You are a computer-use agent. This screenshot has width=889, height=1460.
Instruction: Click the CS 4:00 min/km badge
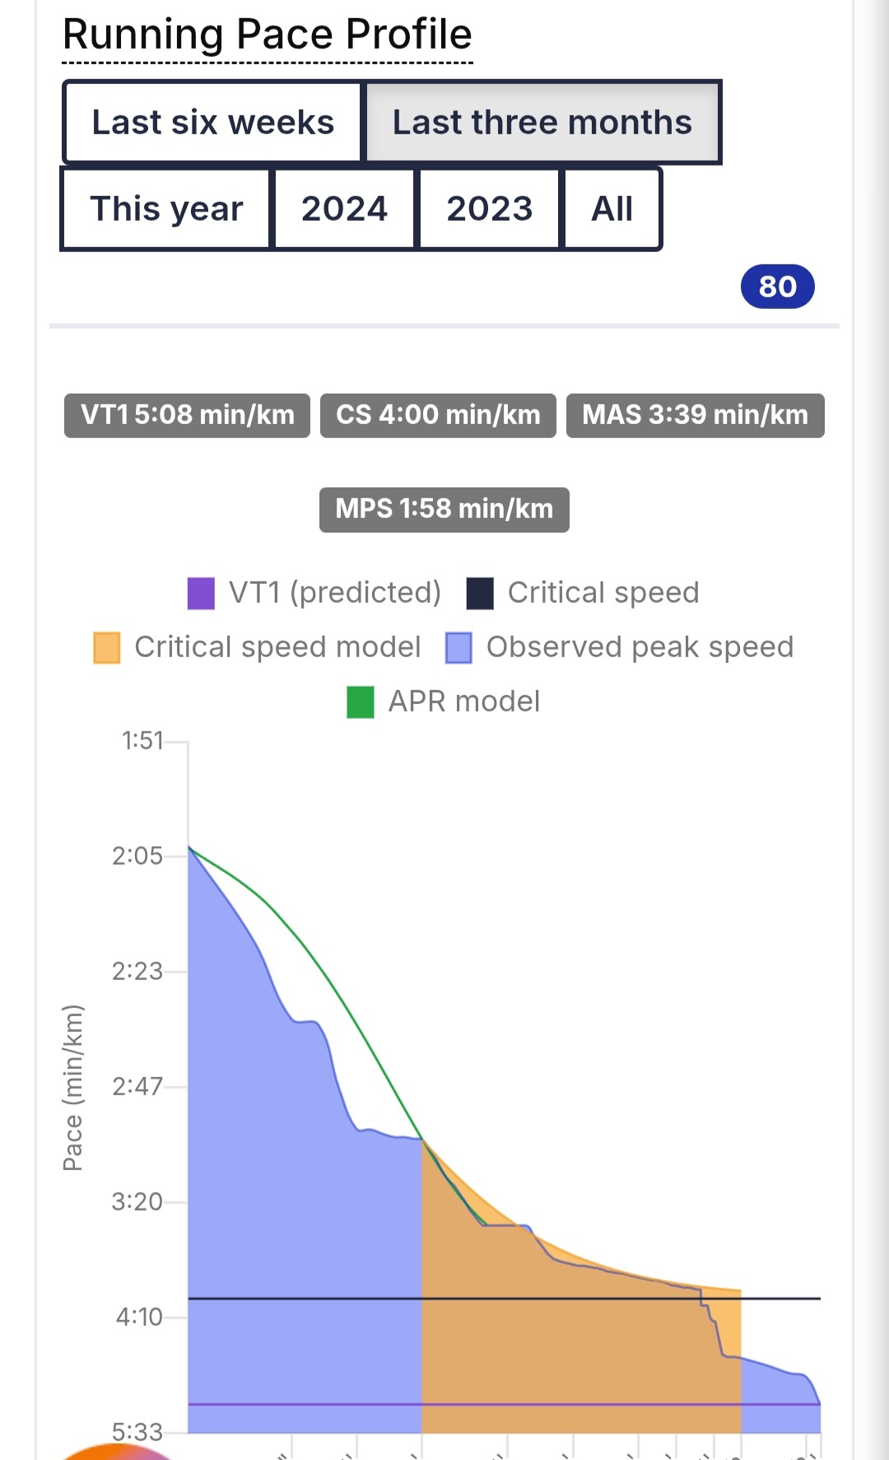pos(438,415)
